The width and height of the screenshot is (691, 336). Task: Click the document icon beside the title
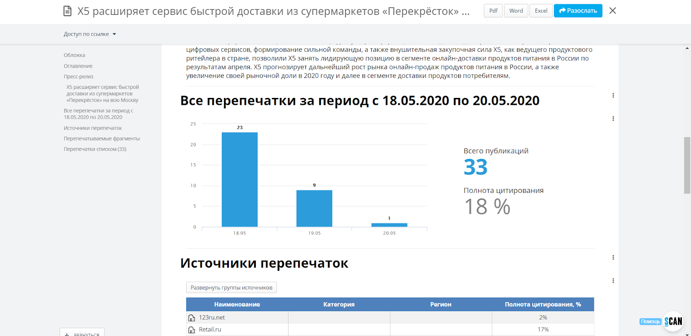click(67, 11)
